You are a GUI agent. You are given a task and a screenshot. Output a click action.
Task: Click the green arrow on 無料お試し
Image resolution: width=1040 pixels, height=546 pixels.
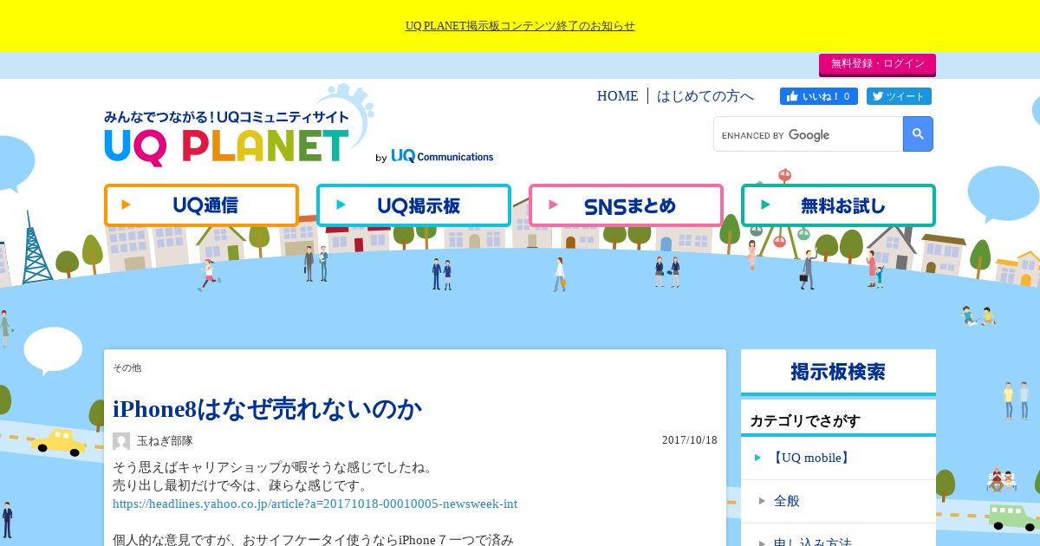click(766, 205)
